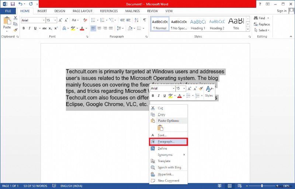The width and height of the screenshot is (295, 189).
Task: Click the word count in status bar
Action: click(x=35, y=186)
